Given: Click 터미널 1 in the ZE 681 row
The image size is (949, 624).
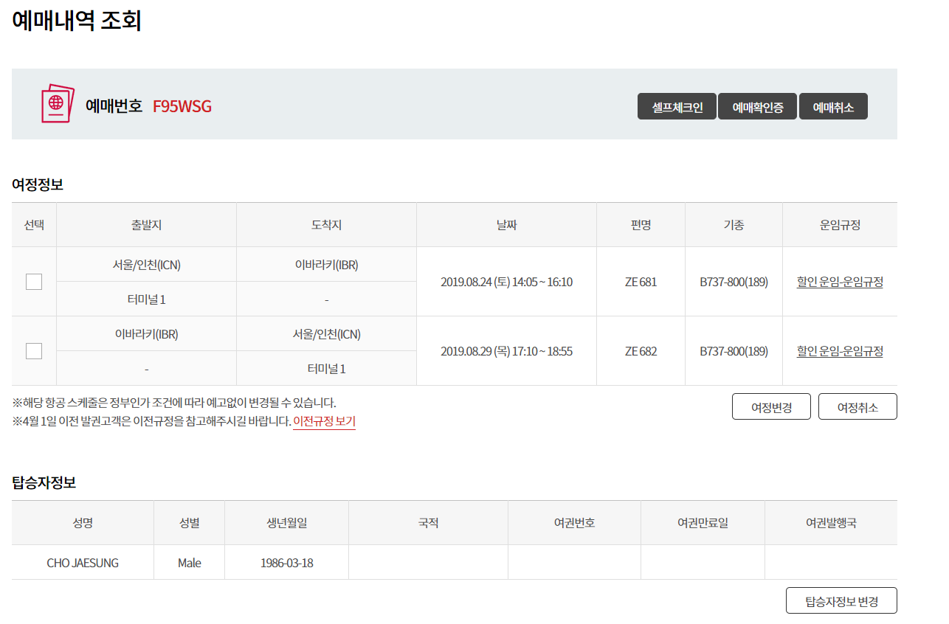Looking at the screenshot, I should (x=146, y=299).
